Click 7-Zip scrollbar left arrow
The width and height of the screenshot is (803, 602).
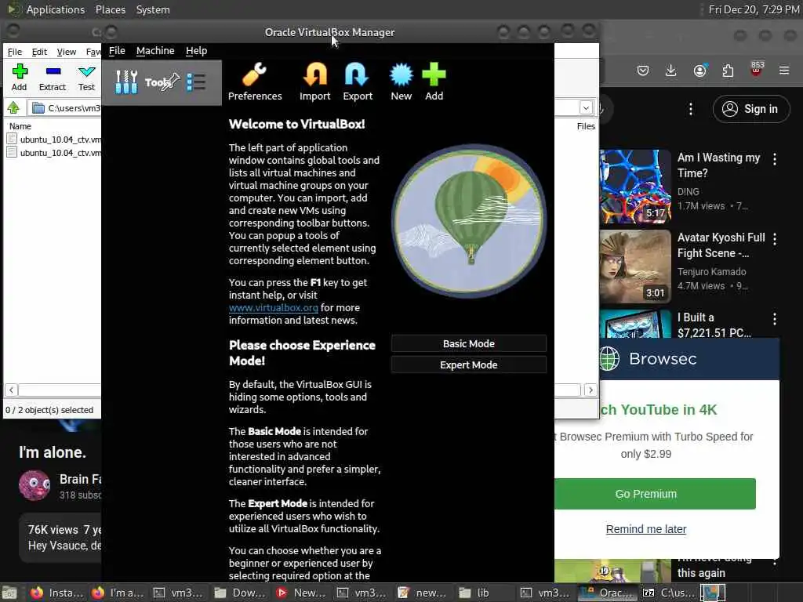[x=11, y=390]
